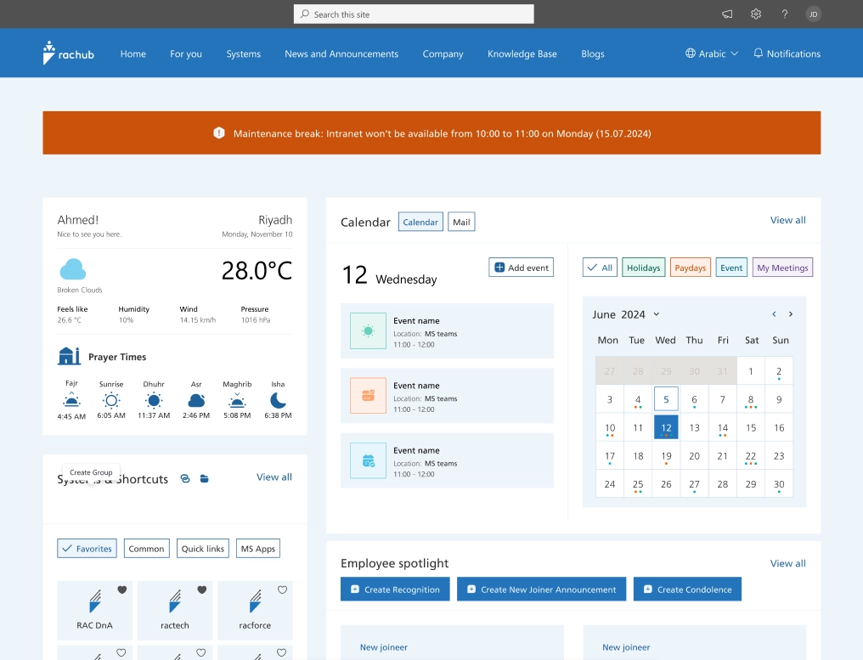Select the Common shortcuts tab
This screenshot has height=660, width=863.
click(x=146, y=548)
